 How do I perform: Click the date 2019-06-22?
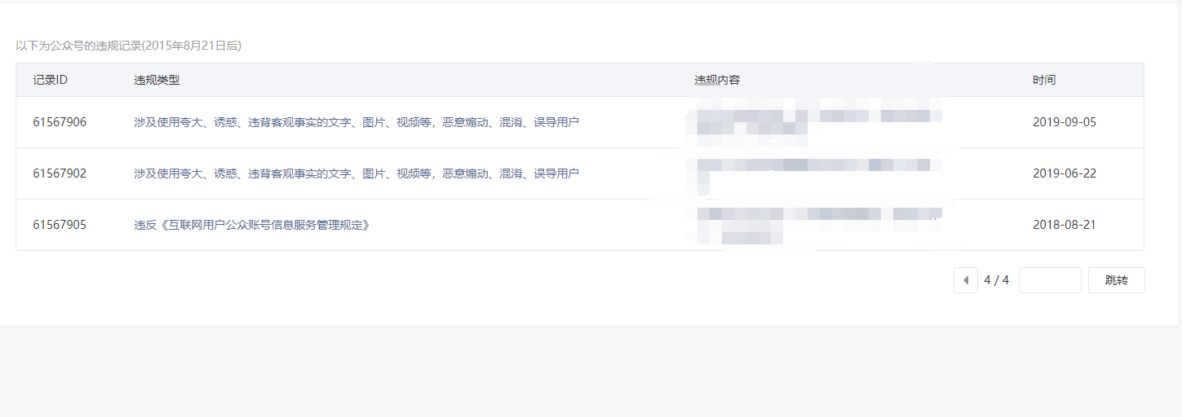pyautogui.click(x=1065, y=173)
